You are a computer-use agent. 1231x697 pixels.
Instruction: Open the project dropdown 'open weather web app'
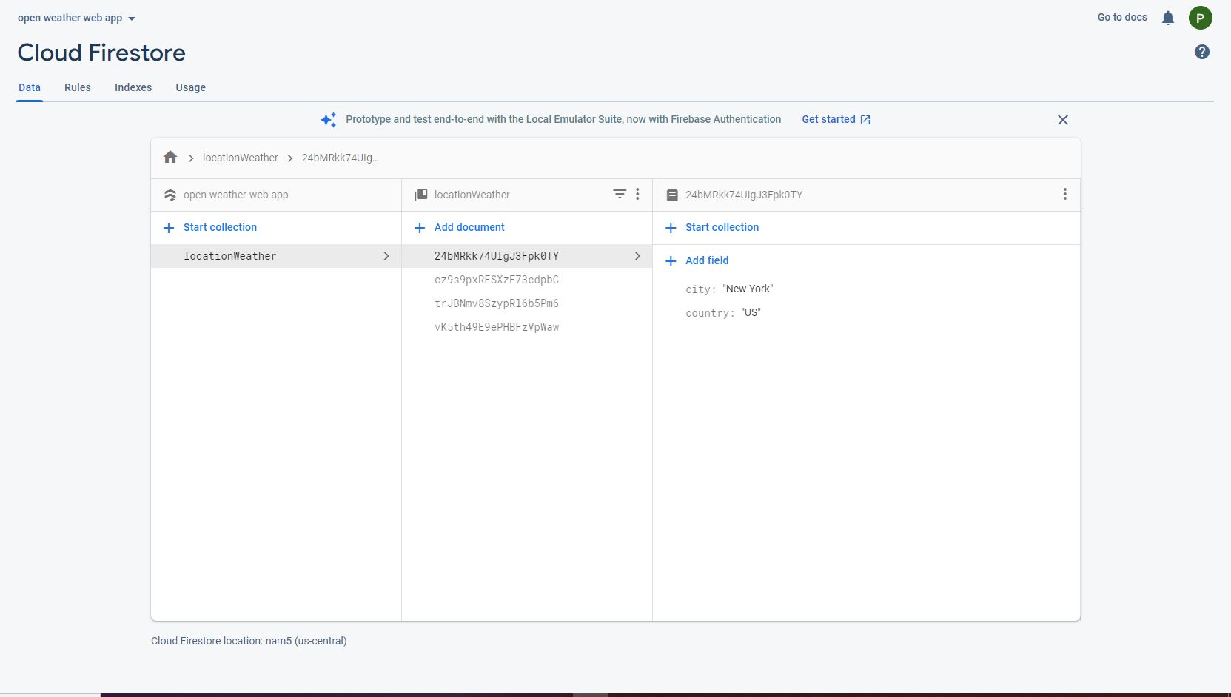[x=76, y=18]
